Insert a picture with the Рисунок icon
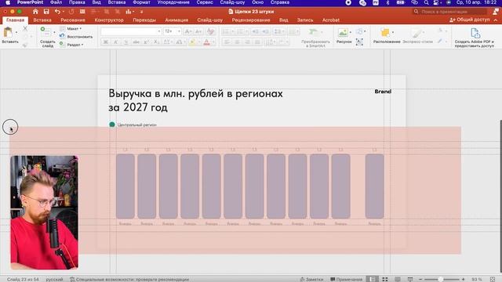This screenshot has height=282, width=502. tap(343, 32)
